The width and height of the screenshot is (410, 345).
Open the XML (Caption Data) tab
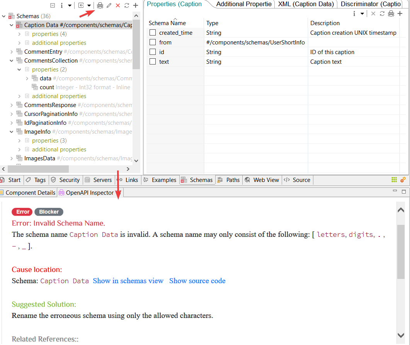[306, 4]
